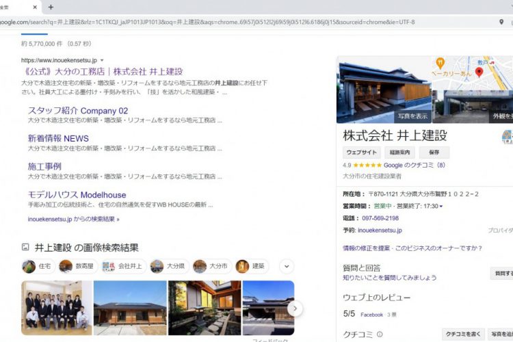This screenshot has width=513, height=342.
Task: Select the 大分市 image filter chip
Action: pos(212,266)
